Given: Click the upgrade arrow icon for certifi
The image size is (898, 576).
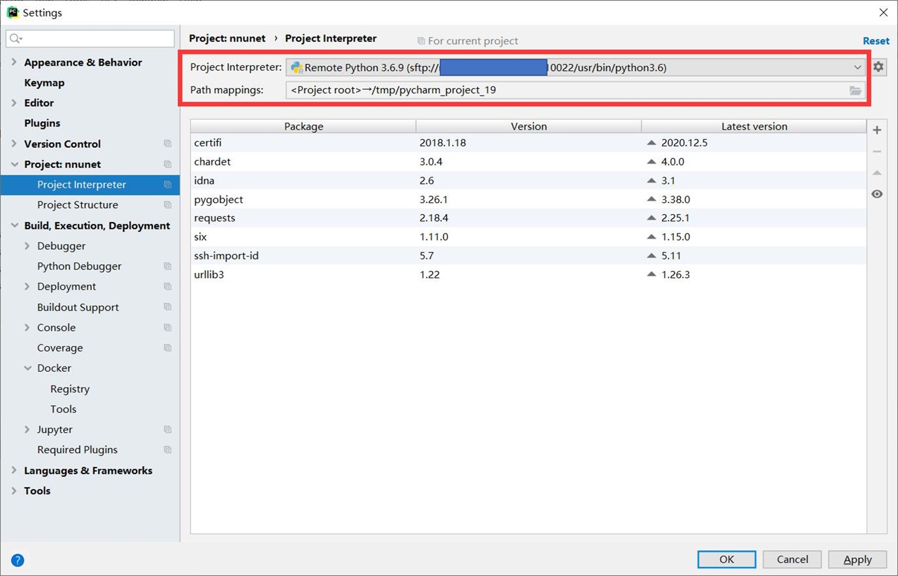Looking at the screenshot, I should coord(651,142).
